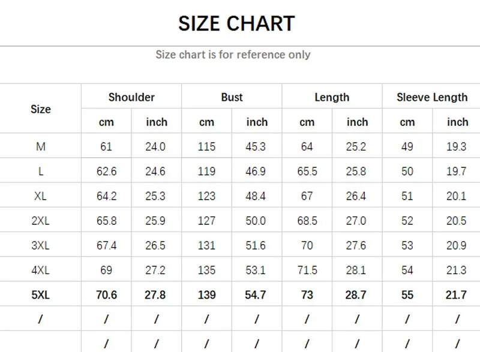Click the Bust column header

click(x=232, y=97)
